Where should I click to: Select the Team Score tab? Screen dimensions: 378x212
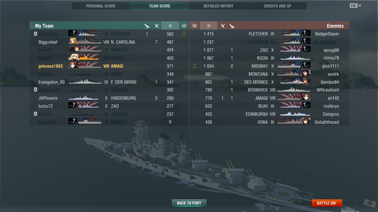point(160,6)
